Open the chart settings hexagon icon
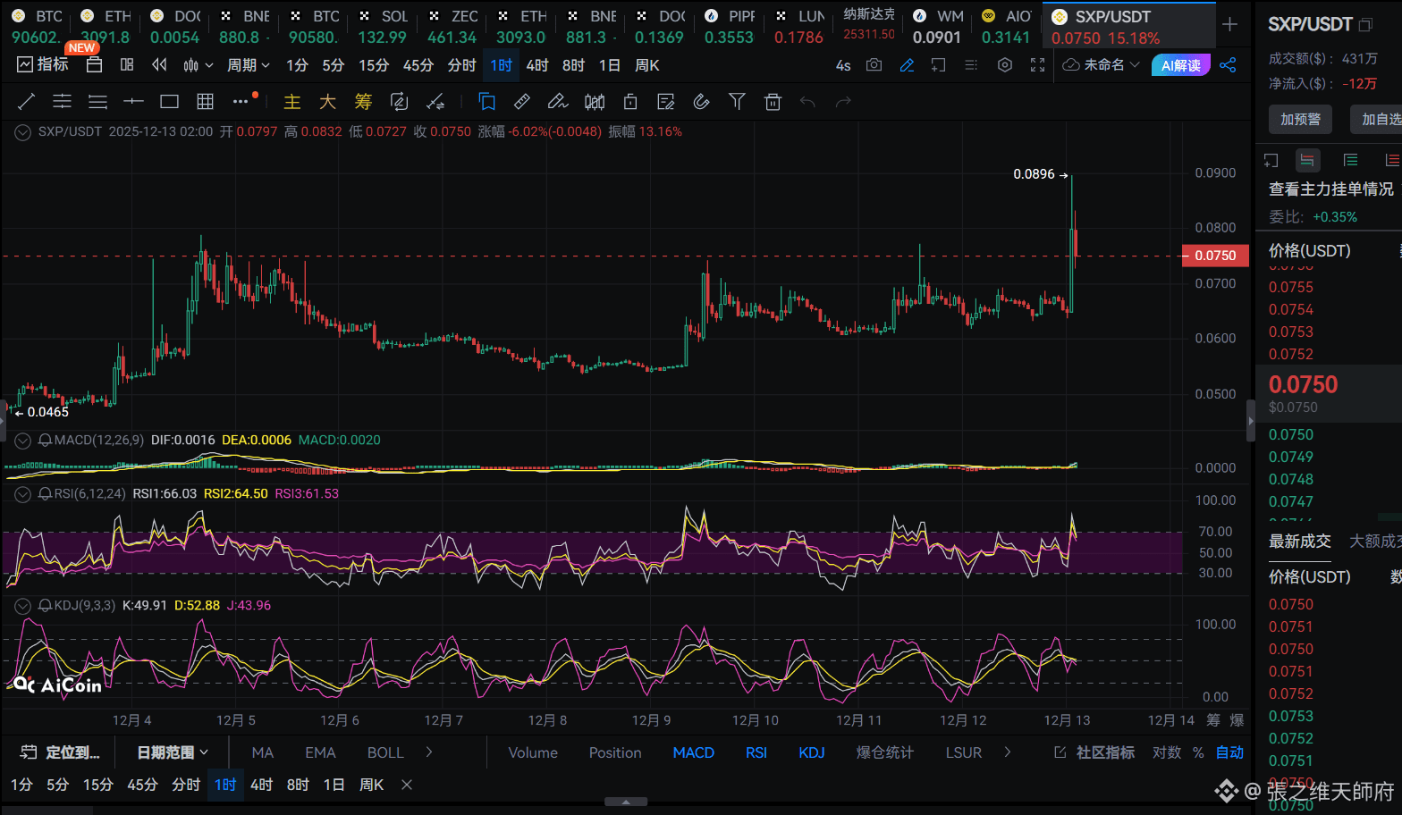The width and height of the screenshot is (1402, 815). tap(1005, 65)
